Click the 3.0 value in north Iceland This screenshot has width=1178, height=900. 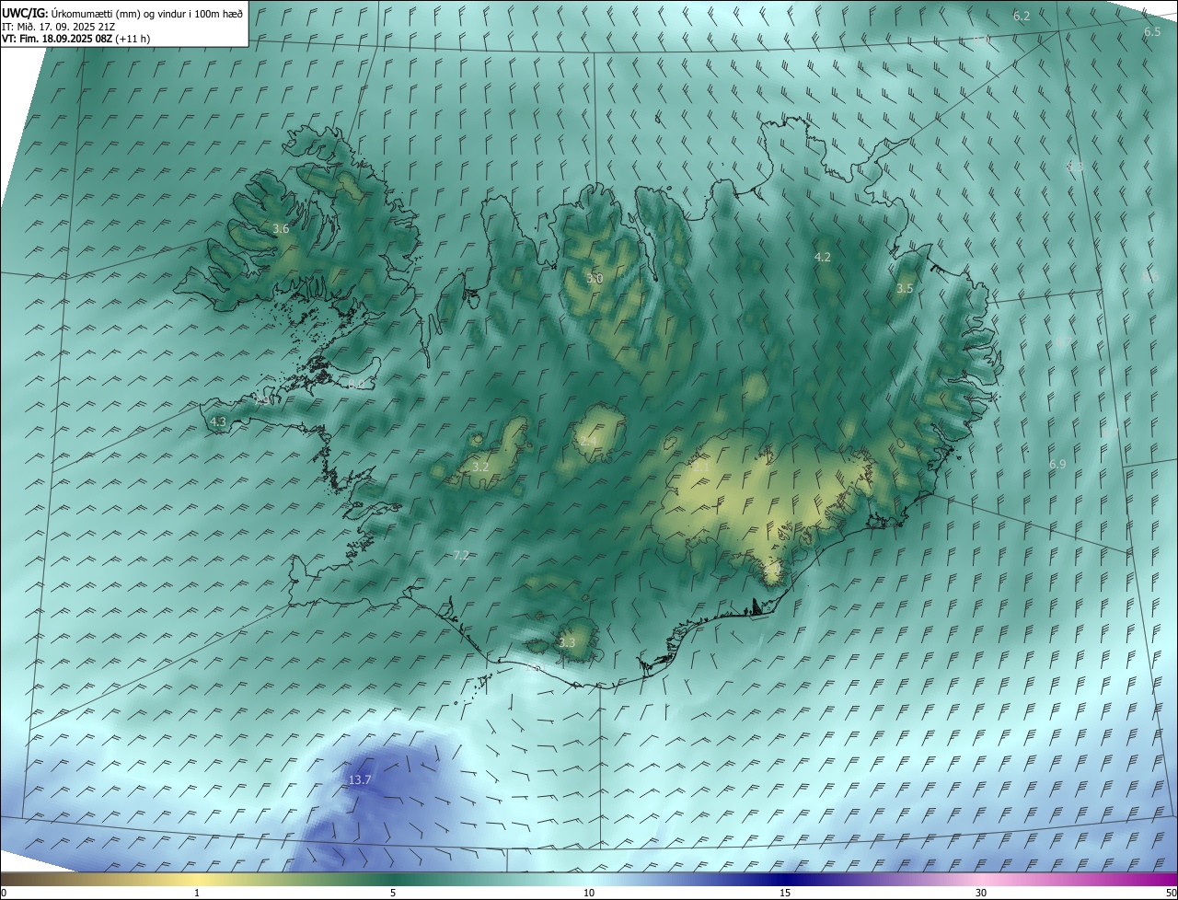pyautogui.click(x=595, y=278)
